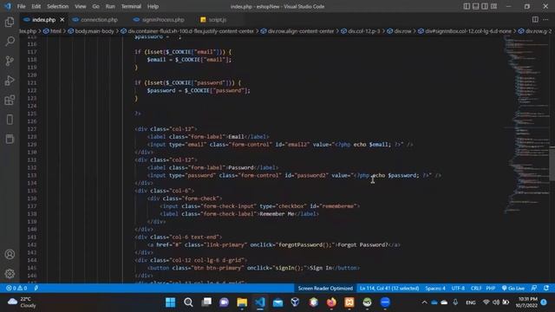This screenshot has height=312, width=555.
Task: Open the Windows Start menu
Action: coord(170,302)
